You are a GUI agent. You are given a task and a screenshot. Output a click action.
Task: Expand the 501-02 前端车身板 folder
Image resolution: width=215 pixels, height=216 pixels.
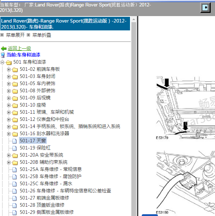tap(9, 69)
